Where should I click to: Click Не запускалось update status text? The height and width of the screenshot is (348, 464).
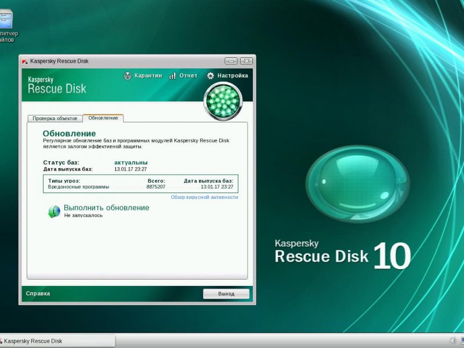pos(84,215)
